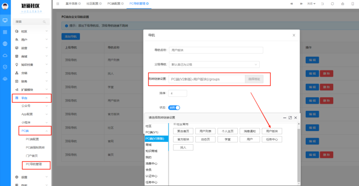Viewport: 359px width, 186px height.
Task: Click the 跳转链接设置 text field
Action: (x=207, y=79)
